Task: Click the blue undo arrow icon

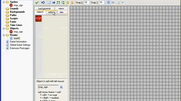Action: pos(43,3)
